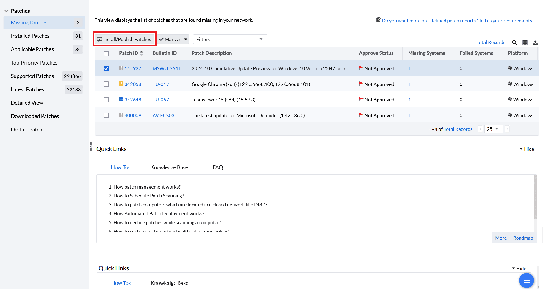
Task: Click the sort arrows on Patch ID column
Action: coord(142,53)
